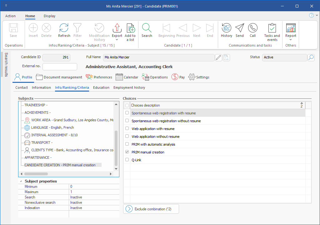Click the Send paper plane icon
320x225 pixels.
click(240, 28)
